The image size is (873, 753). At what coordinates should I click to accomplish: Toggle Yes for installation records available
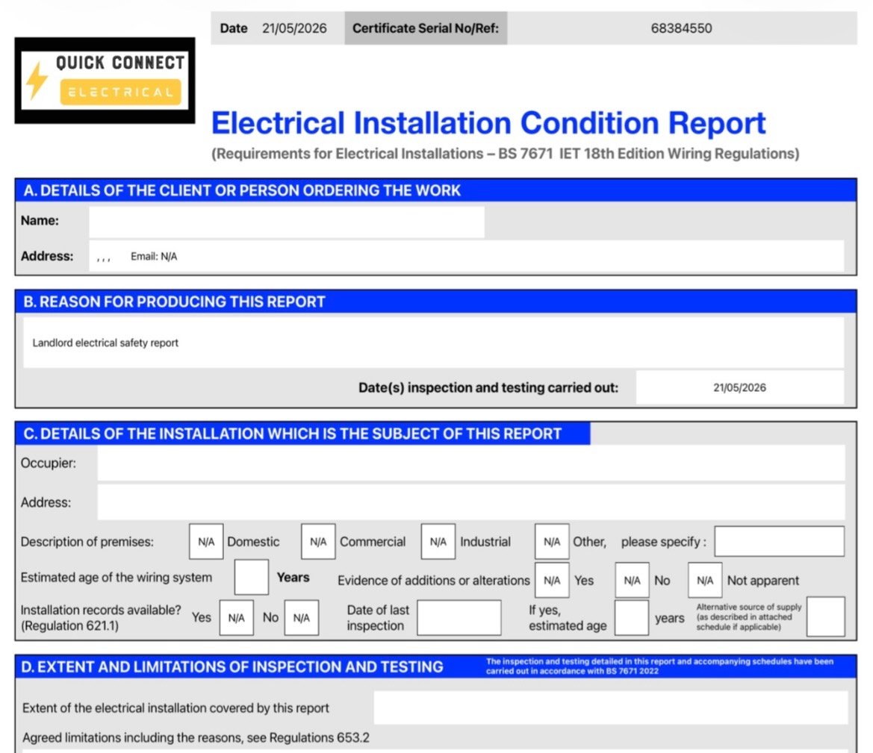coord(237,618)
